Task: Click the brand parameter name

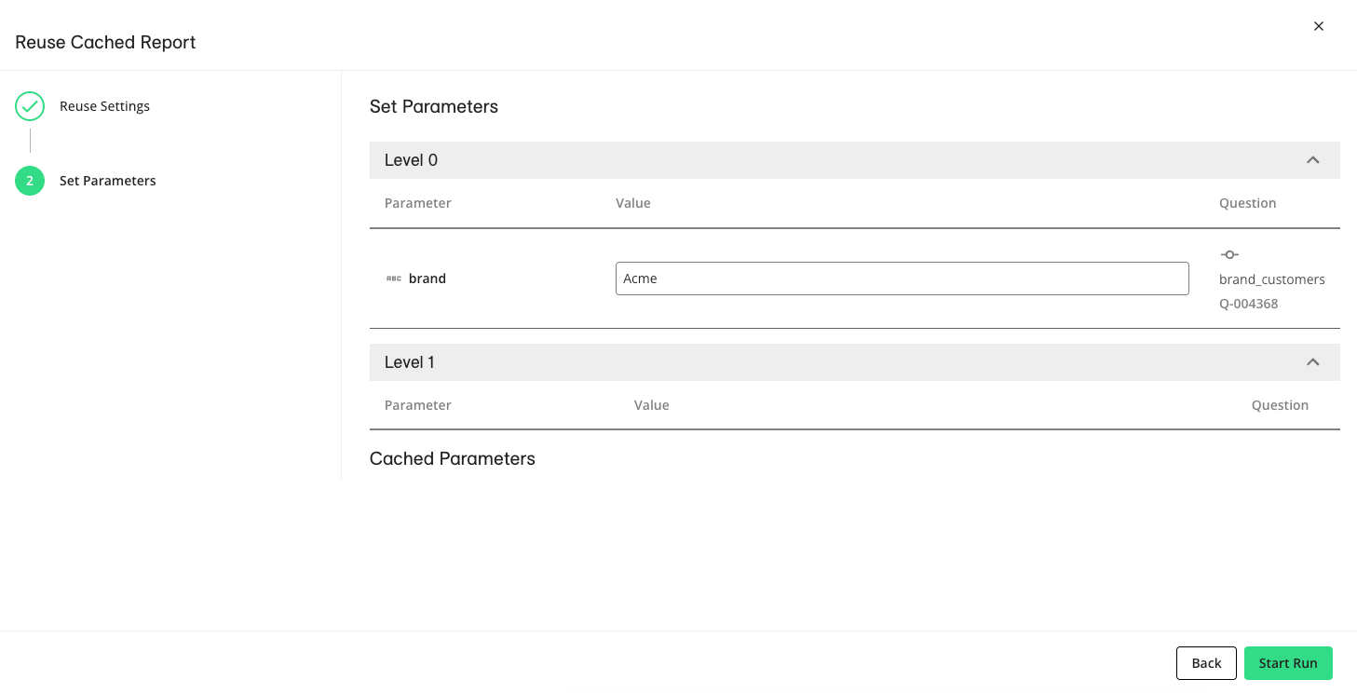Action: [x=427, y=279]
